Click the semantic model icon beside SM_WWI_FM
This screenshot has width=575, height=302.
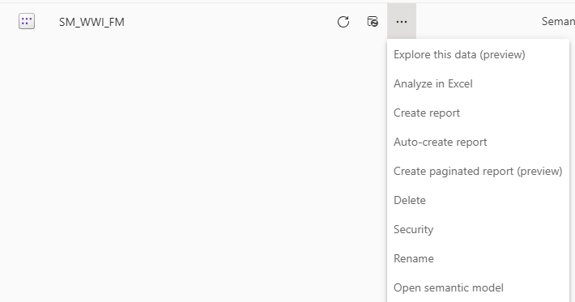(27, 21)
